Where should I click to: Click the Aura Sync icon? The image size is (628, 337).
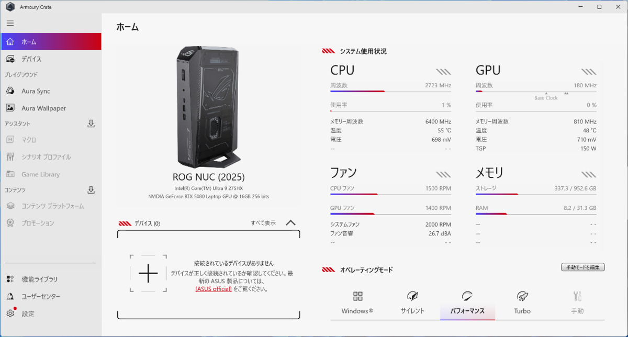[10, 91]
